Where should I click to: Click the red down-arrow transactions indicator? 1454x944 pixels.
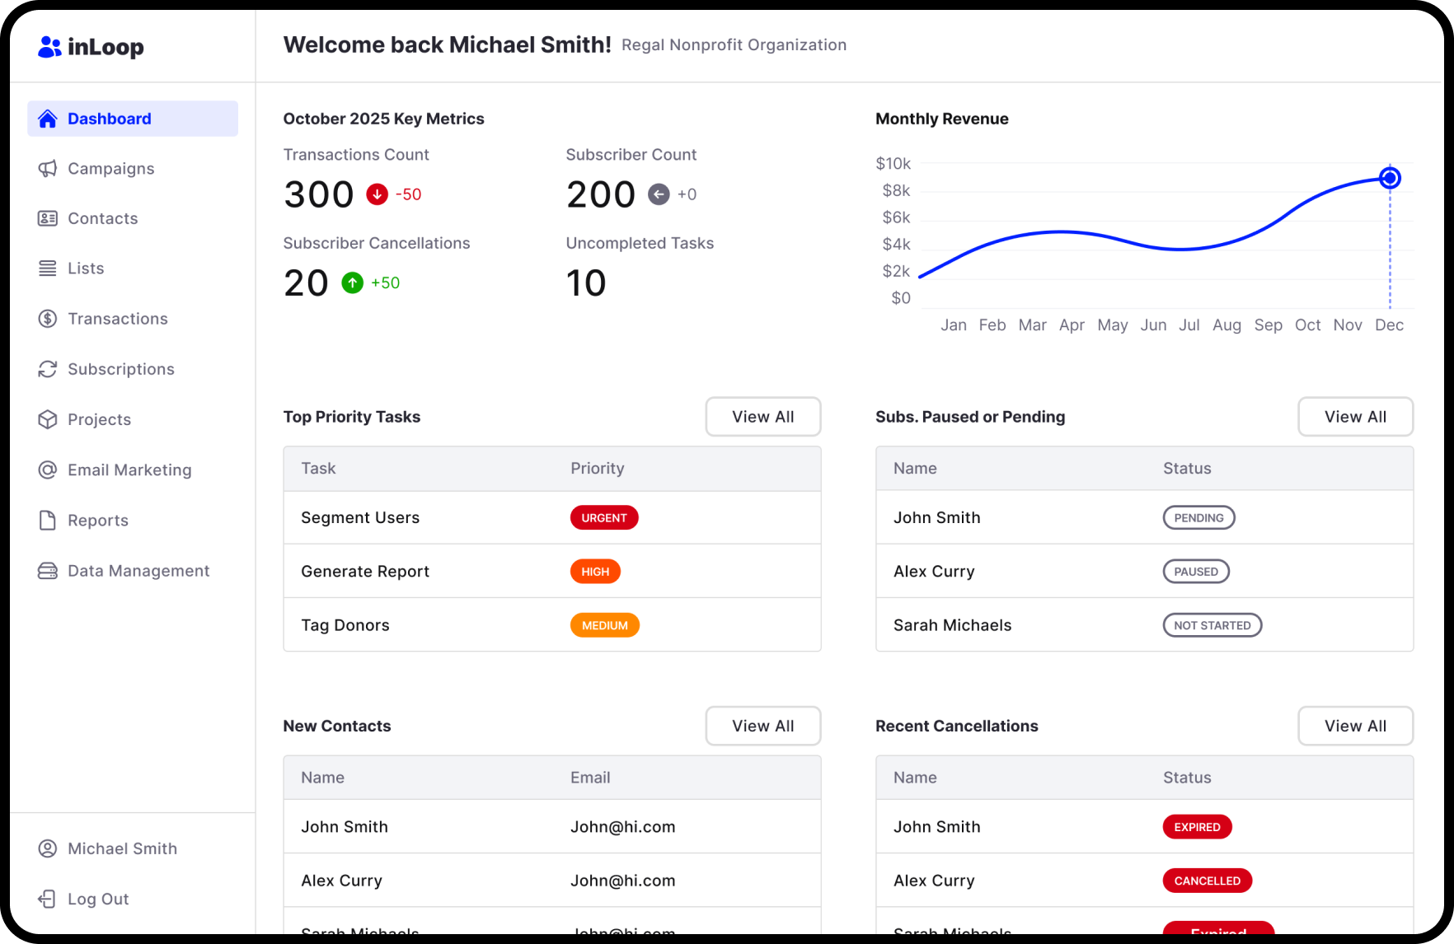tap(378, 194)
